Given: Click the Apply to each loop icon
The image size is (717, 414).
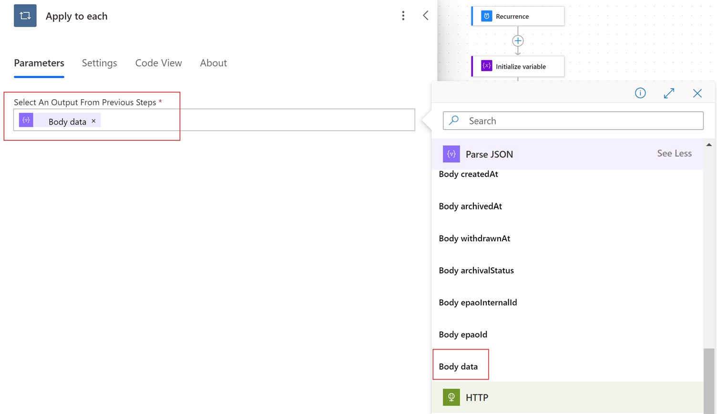Looking at the screenshot, I should (25, 16).
